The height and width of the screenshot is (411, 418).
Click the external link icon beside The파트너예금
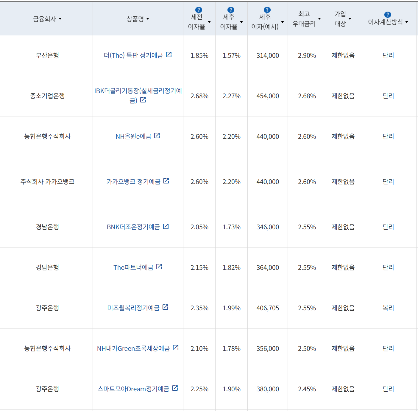(160, 267)
